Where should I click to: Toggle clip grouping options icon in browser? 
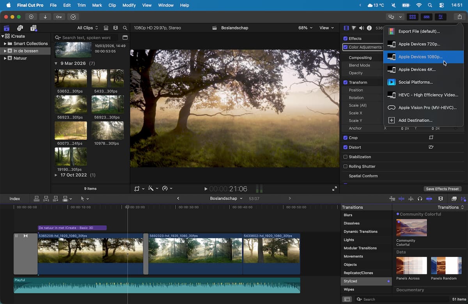(106, 28)
